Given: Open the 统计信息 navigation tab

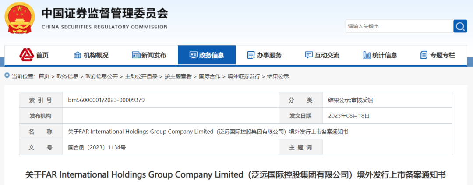Looking at the screenshot, I should click(380, 55).
